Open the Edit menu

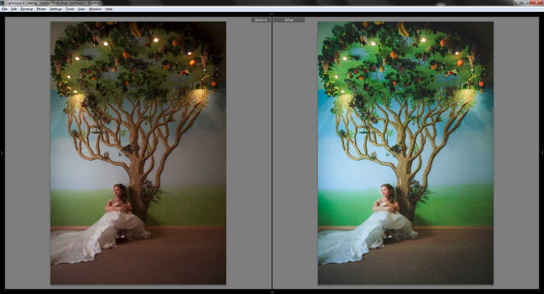(x=14, y=9)
